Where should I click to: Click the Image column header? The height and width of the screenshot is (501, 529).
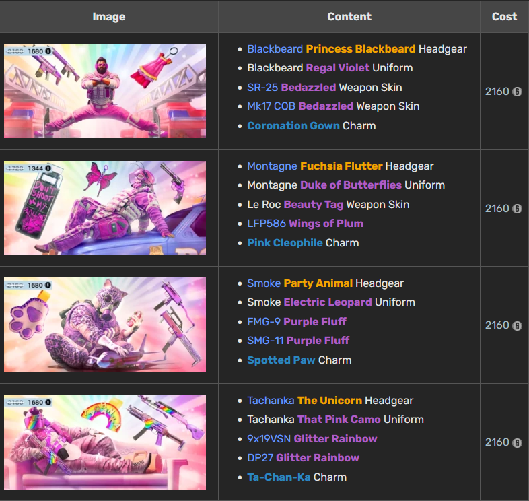coord(109,17)
